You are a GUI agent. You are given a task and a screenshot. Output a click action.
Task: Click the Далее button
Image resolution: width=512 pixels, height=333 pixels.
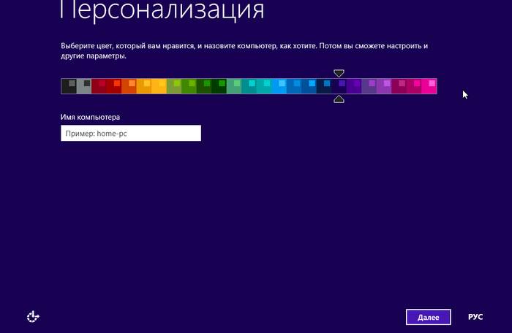point(428,317)
